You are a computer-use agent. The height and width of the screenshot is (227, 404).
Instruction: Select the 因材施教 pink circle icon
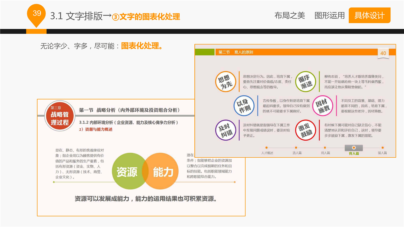pyautogui.click(x=323, y=106)
